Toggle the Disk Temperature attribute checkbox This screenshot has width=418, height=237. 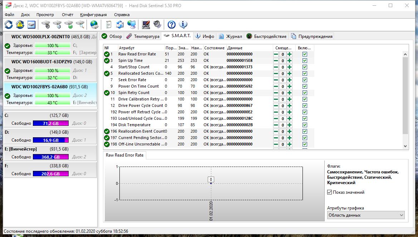coord(305,125)
